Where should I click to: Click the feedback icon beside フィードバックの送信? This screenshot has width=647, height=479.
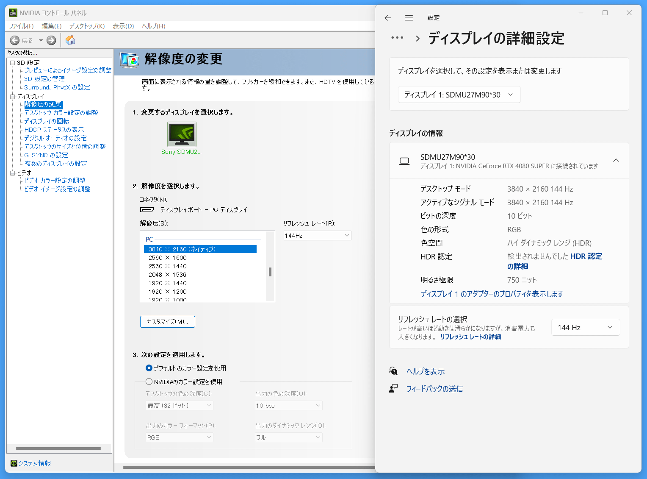[x=393, y=388]
